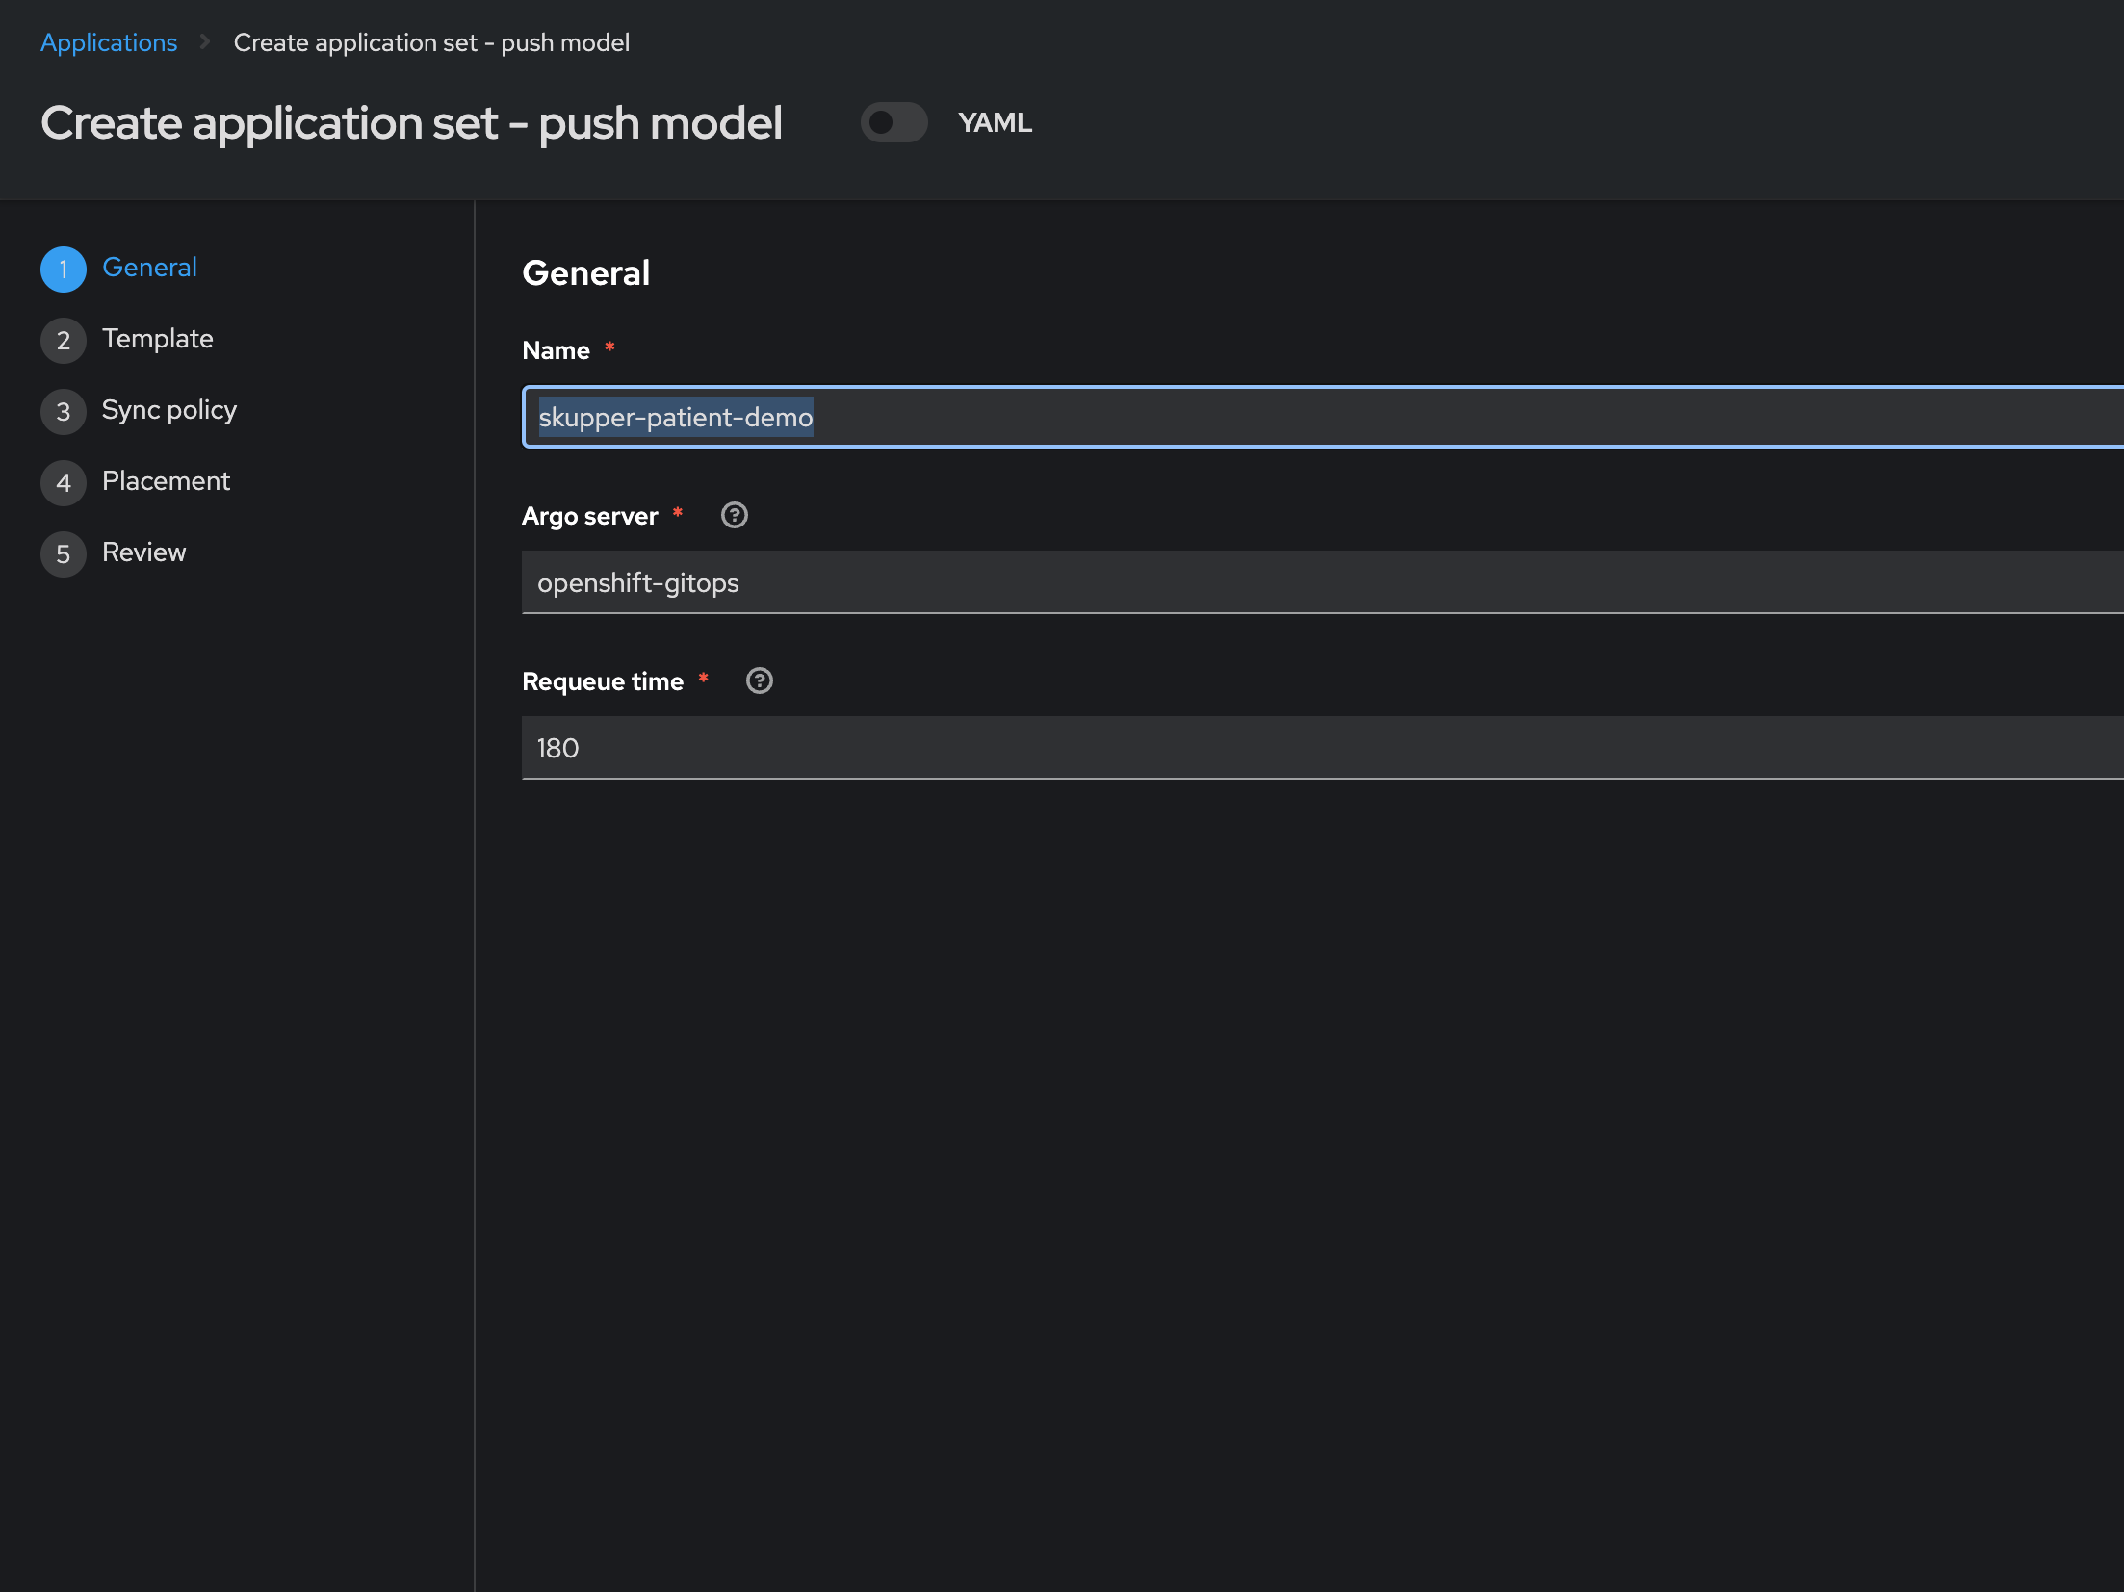Click step 4 number circle
This screenshot has height=1592, width=2124.
[x=64, y=483]
